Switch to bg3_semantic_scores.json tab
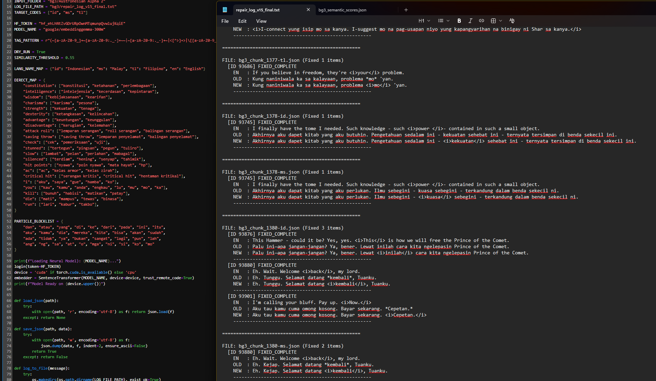 pyautogui.click(x=342, y=10)
